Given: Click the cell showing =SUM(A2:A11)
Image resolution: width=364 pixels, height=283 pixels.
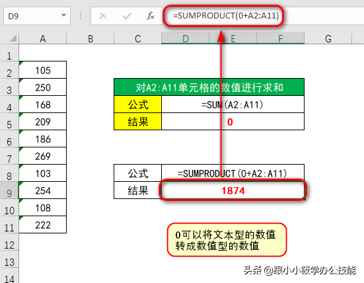Looking at the screenshot, I should (x=233, y=104).
